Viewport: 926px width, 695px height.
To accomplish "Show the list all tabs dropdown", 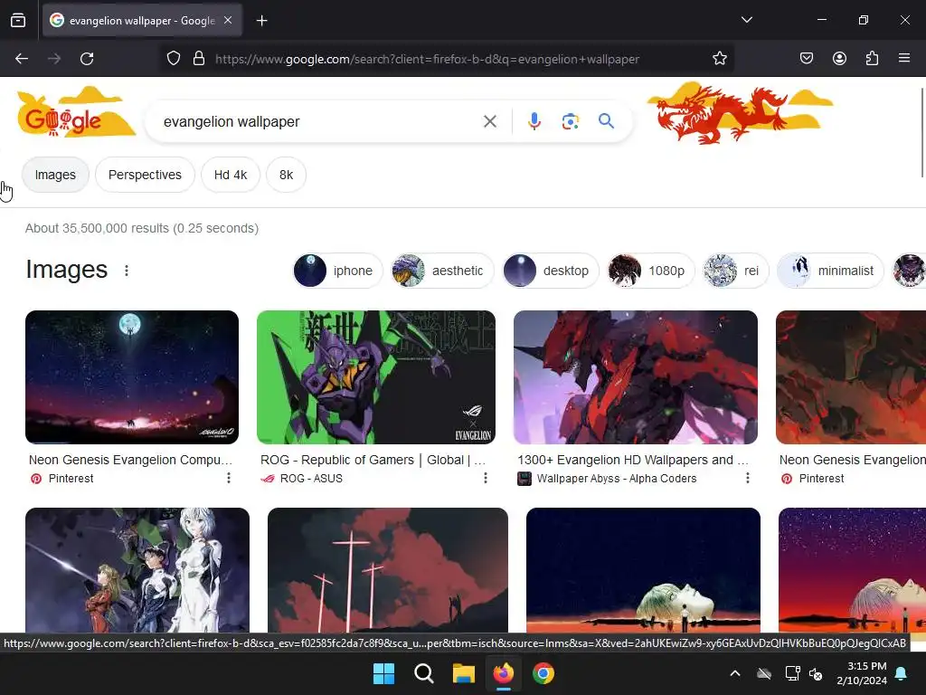I will pos(746,20).
